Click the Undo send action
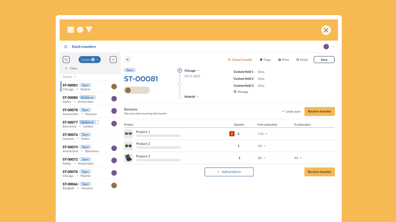Viewport: 396px width, 222px height. pos(291,112)
